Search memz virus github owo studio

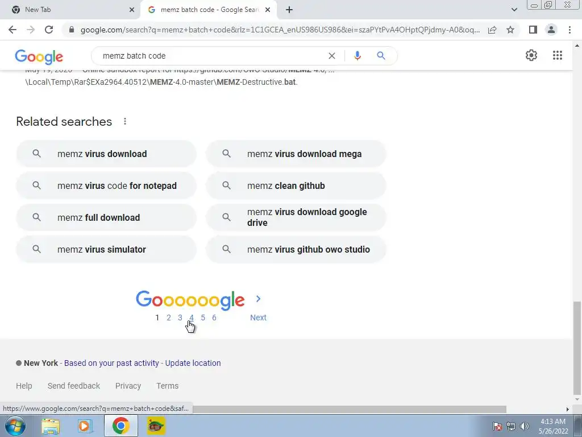[x=296, y=249]
